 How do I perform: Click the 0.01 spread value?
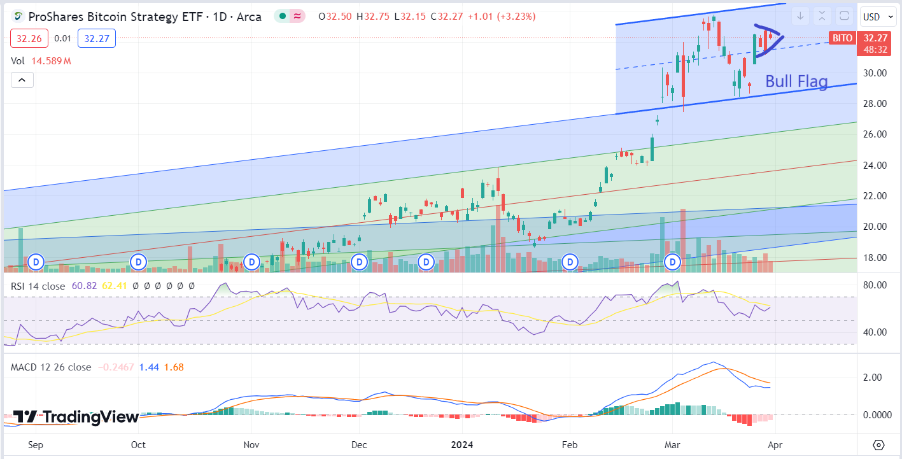63,39
